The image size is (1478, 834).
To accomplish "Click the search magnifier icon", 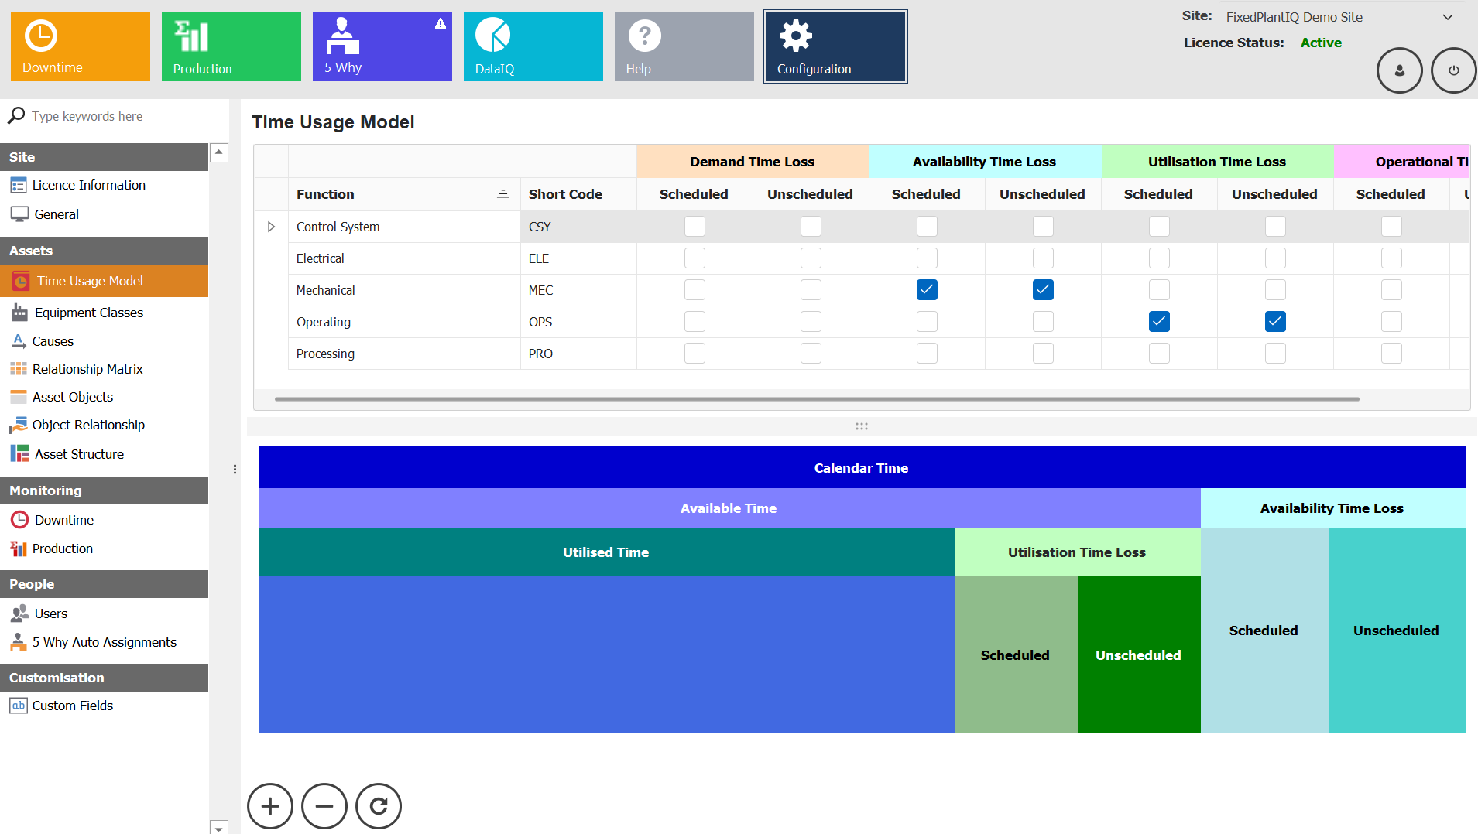I will (x=16, y=115).
